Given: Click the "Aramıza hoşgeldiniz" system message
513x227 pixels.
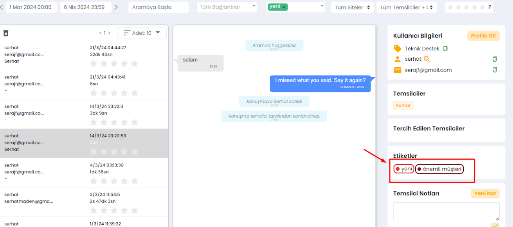Looking at the screenshot, I should click(274, 46).
